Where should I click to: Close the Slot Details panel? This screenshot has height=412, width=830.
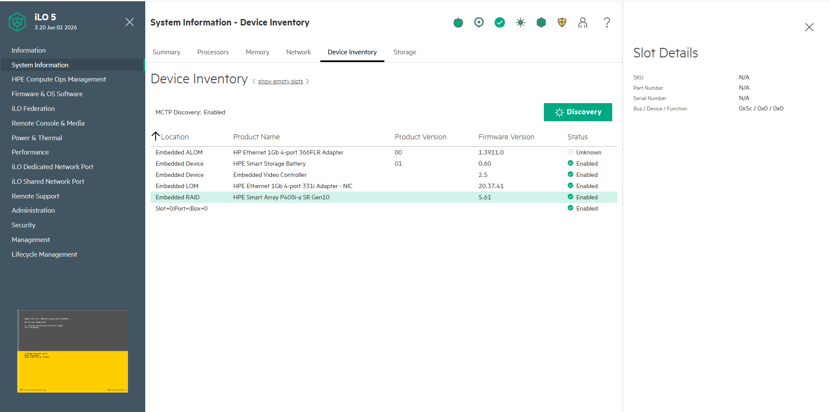pos(809,27)
